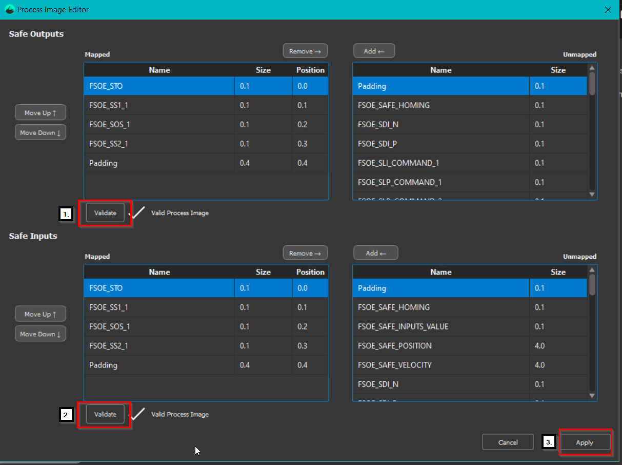
Task: Select FSOE_SAFE_POSITION in Safe Inputs unmapped list
Action: (x=441, y=346)
